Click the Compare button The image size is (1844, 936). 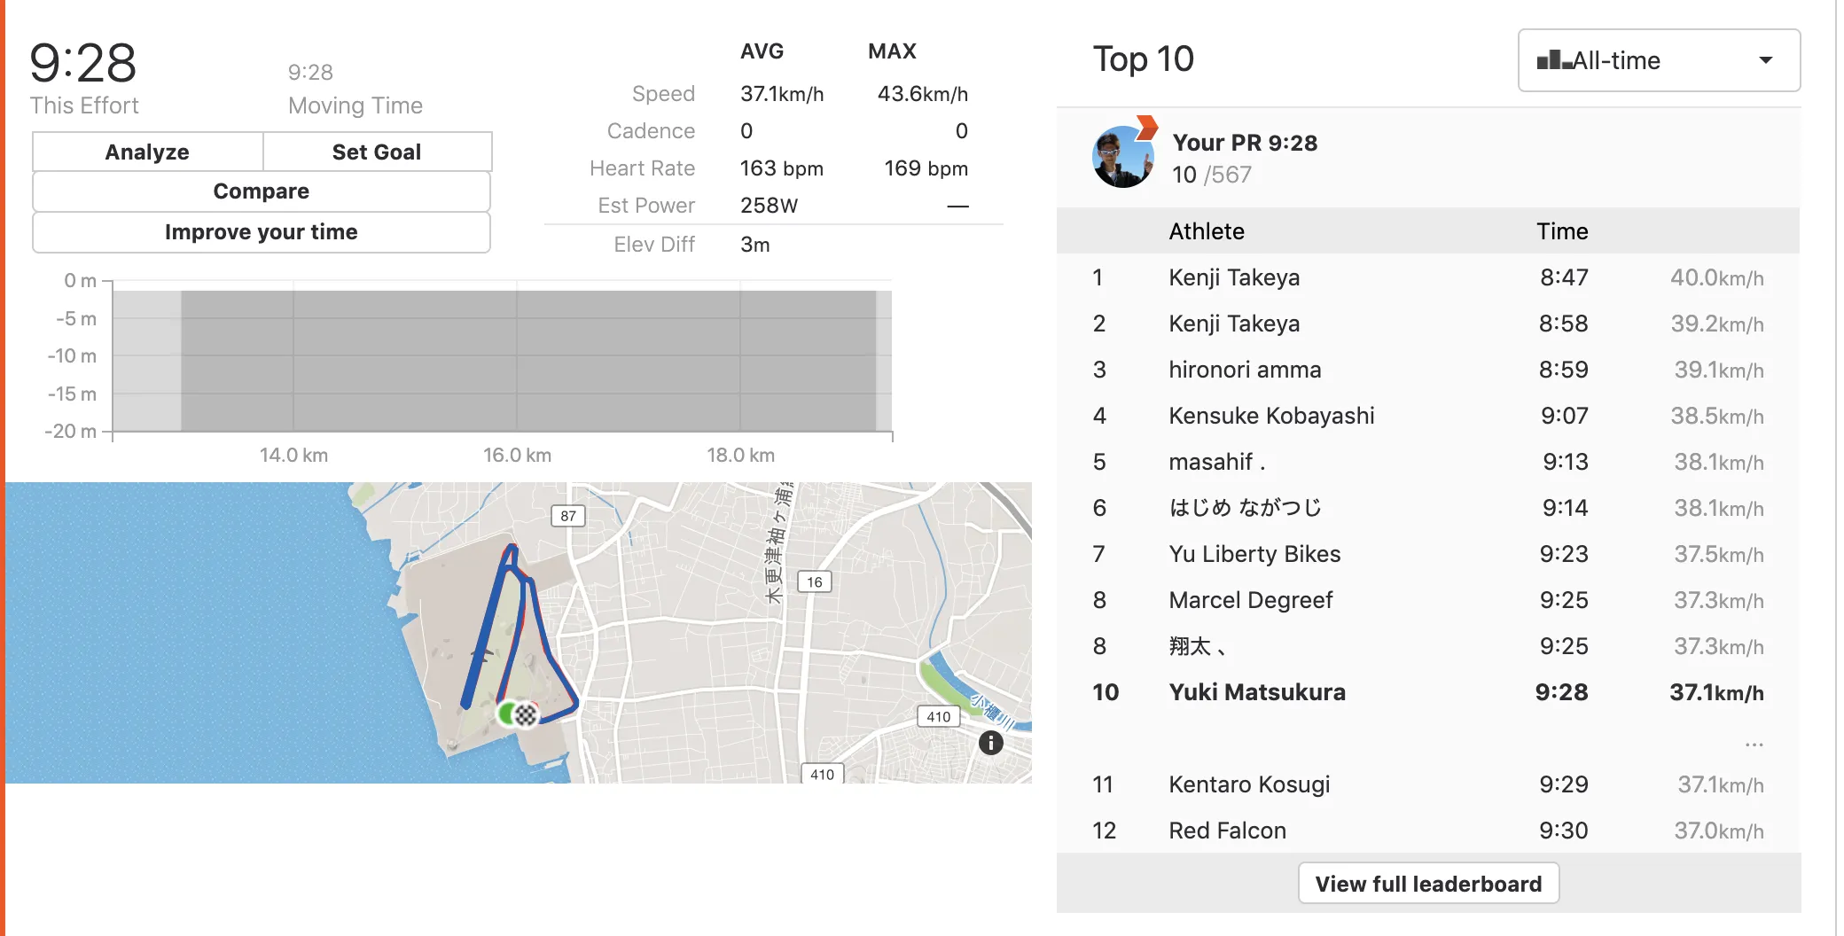[262, 191]
